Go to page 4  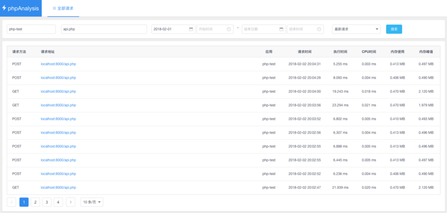pos(58,202)
